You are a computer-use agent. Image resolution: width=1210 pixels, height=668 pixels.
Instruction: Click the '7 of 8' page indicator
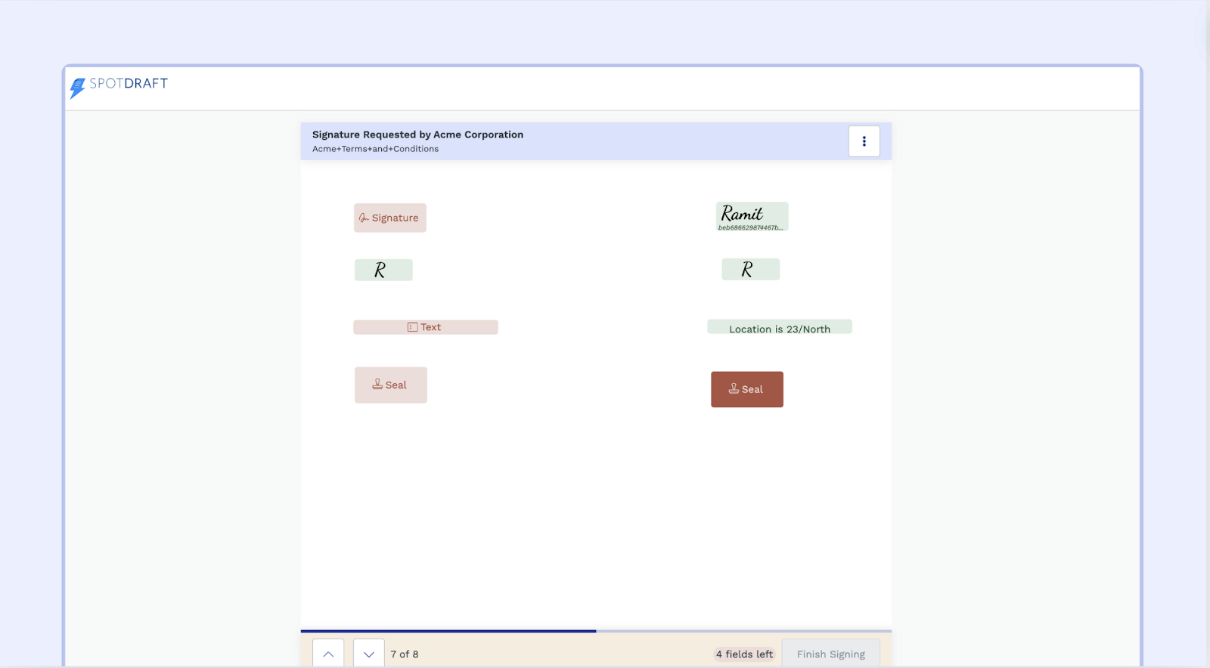tap(405, 654)
